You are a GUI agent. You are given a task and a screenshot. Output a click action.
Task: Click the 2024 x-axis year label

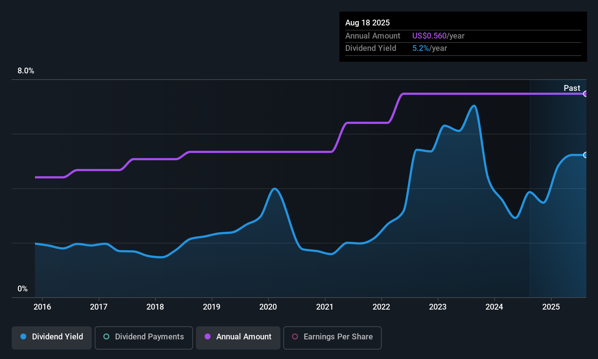[494, 307]
